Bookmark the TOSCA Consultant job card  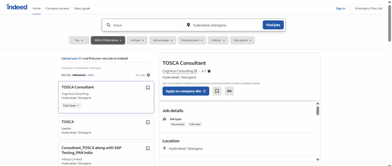point(148,88)
